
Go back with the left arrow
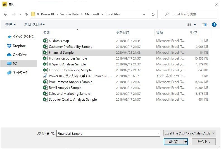tap(6, 14)
